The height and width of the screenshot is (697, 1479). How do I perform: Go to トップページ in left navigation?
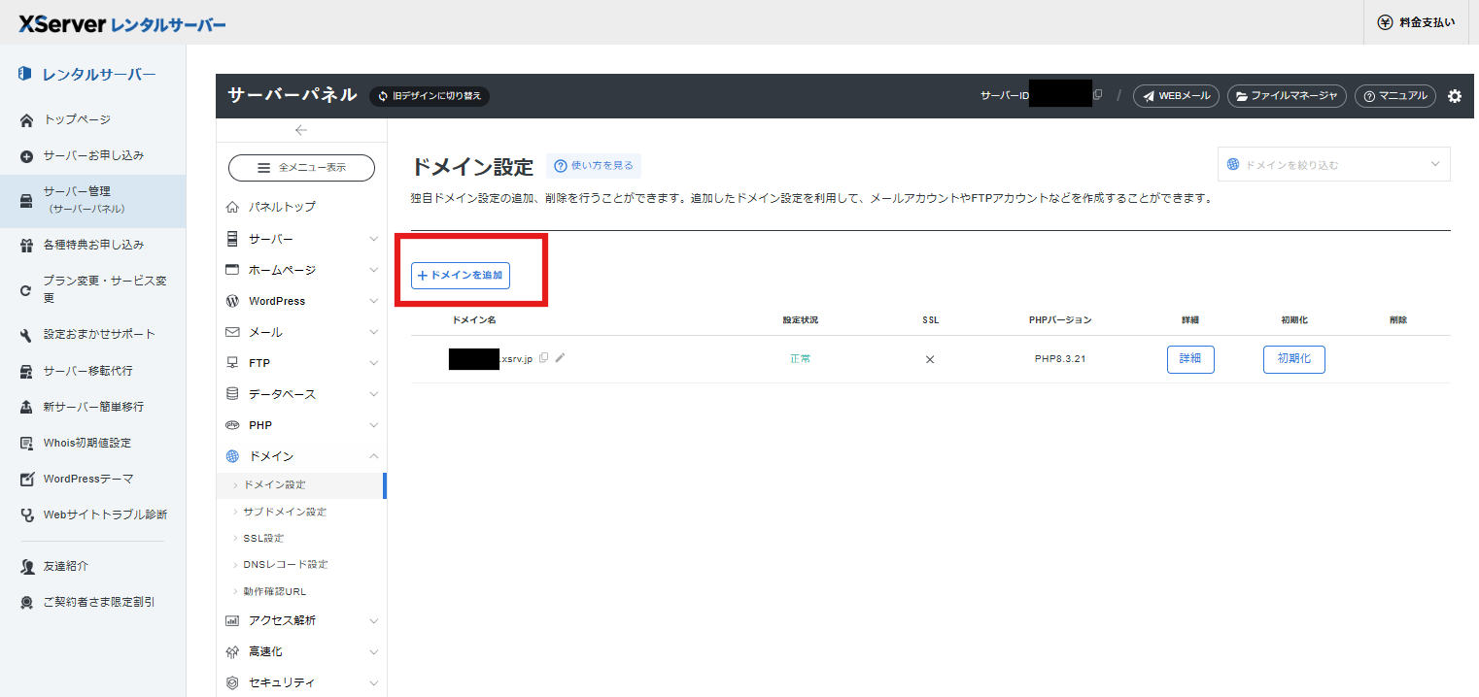click(76, 119)
